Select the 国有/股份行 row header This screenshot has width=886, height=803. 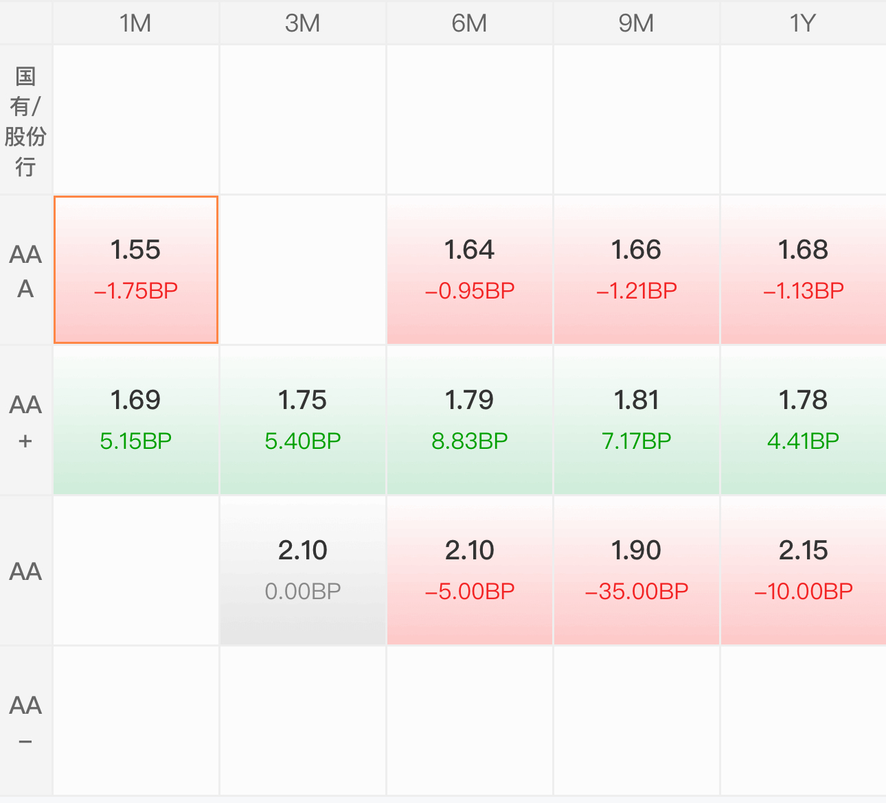[25, 120]
